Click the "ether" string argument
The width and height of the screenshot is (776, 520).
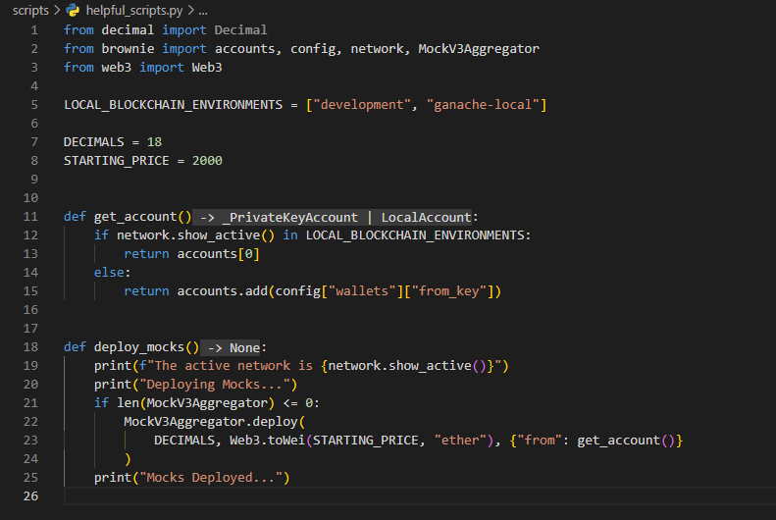click(x=460, y=441)
